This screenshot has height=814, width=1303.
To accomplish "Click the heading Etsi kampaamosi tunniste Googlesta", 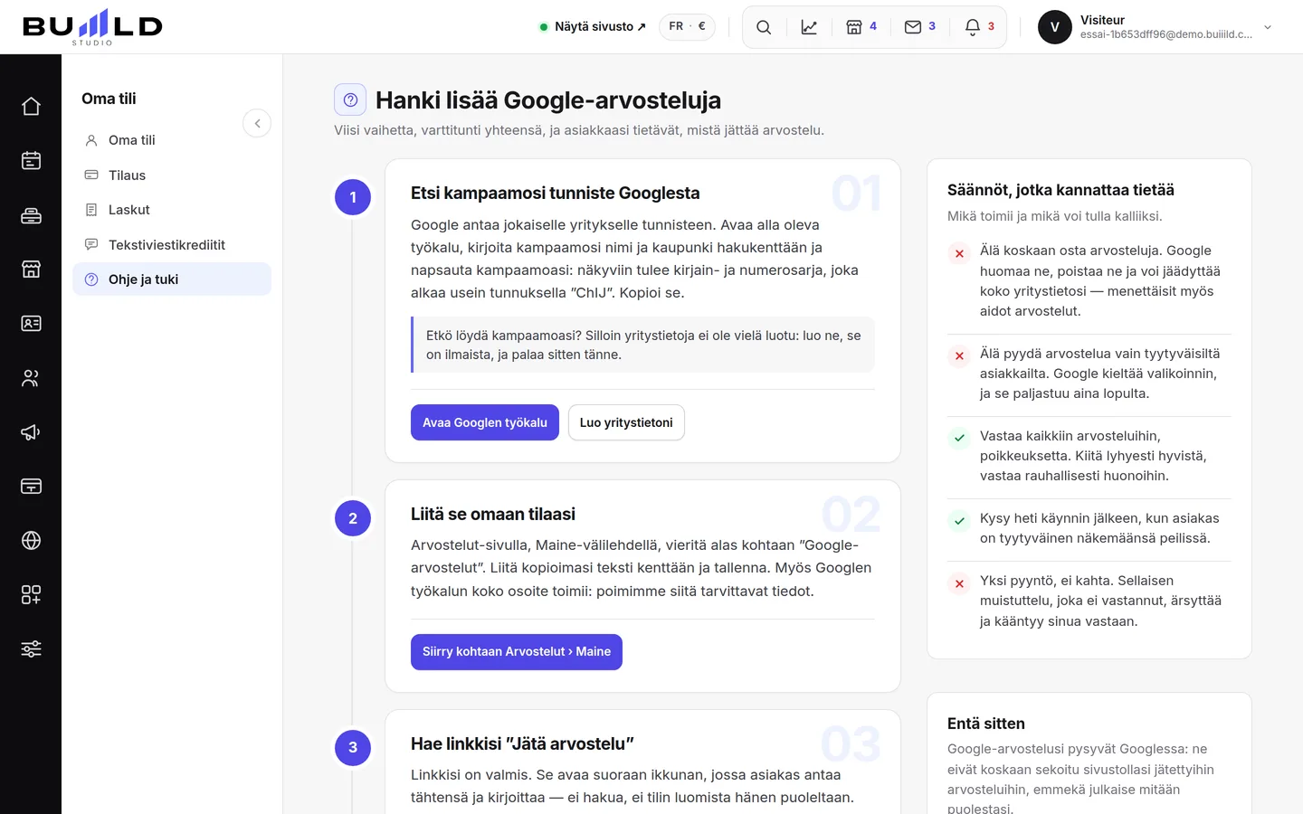I will coord(555,194).
